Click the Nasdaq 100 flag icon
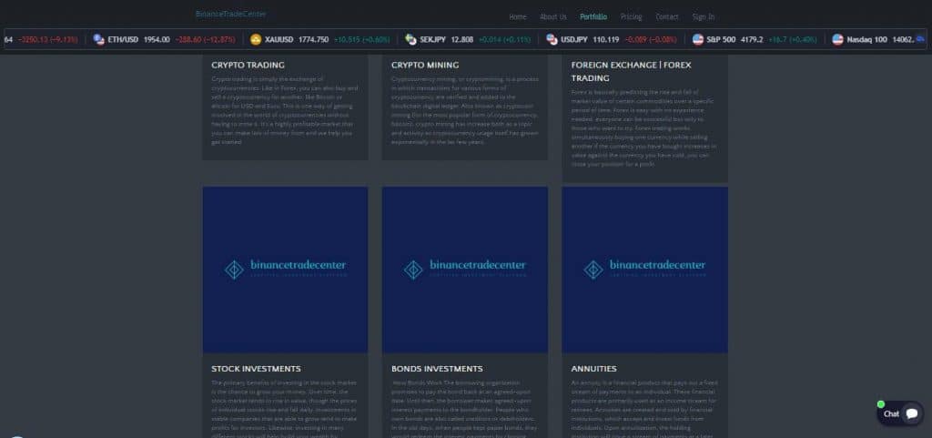 pos(837,39)
